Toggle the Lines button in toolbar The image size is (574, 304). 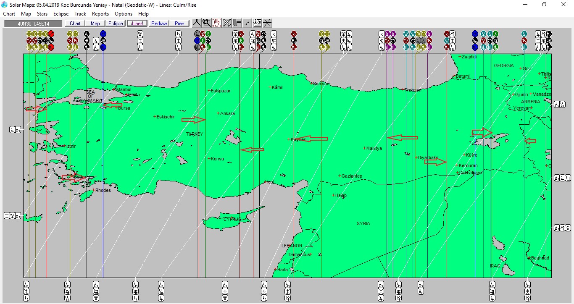(x=137, y=24)
